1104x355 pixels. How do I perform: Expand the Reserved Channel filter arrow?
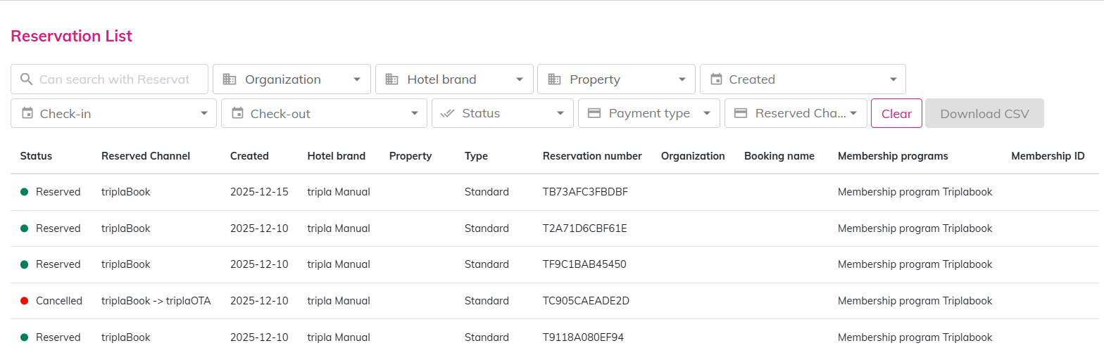tap(853, 113)
